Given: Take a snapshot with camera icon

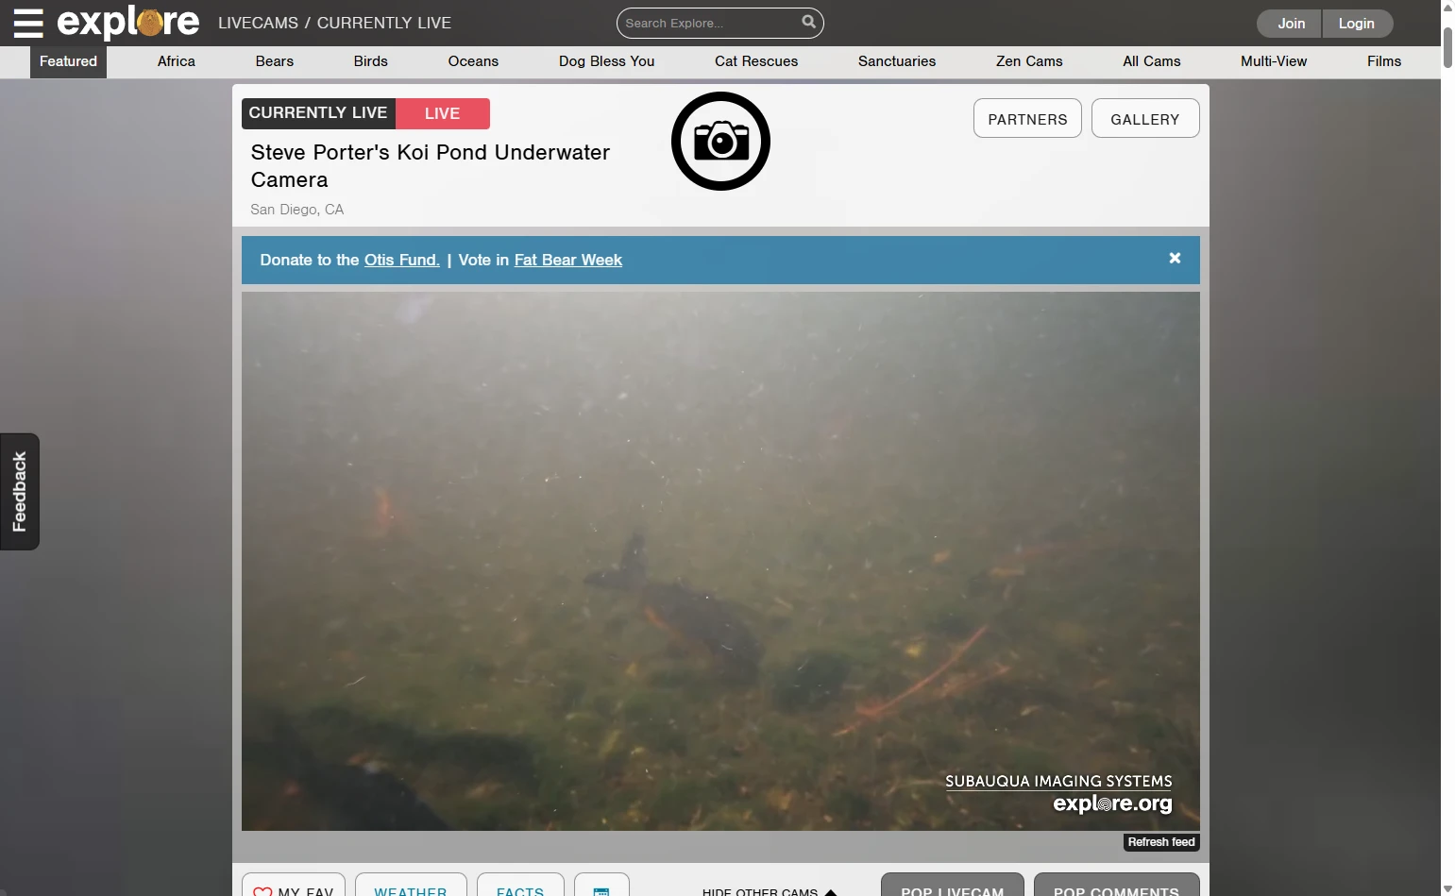Looking at the screenshot, I should [720, 142].
